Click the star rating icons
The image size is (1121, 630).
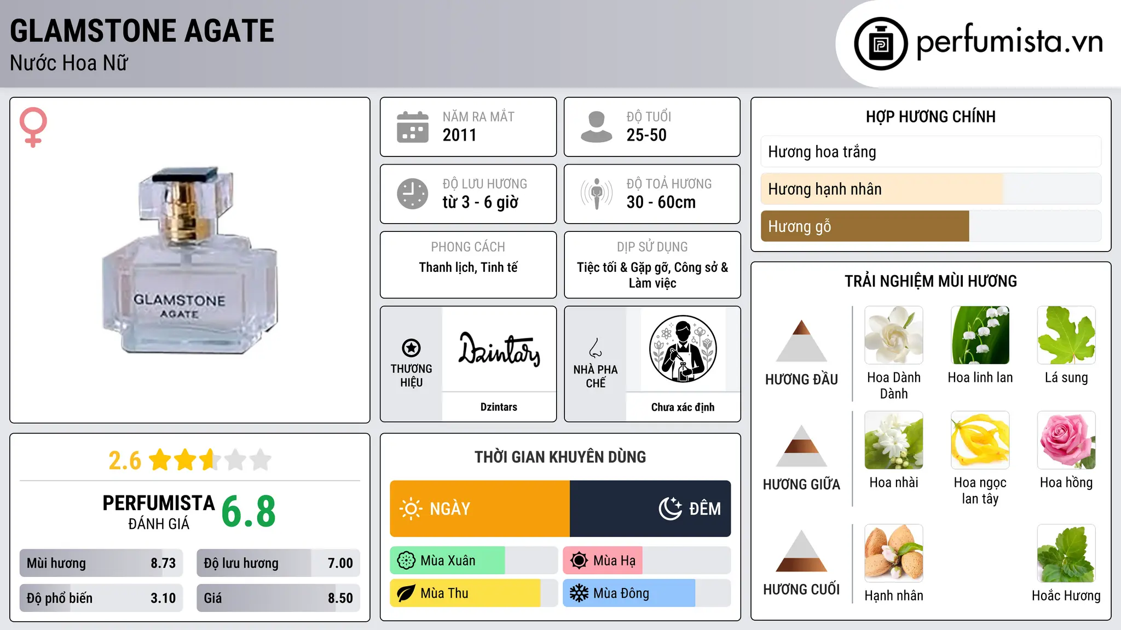coord(210,460)
